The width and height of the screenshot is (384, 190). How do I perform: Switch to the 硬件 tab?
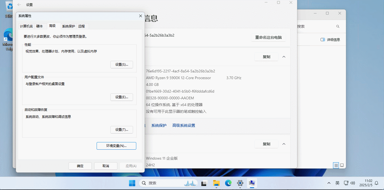click(39, 26)
